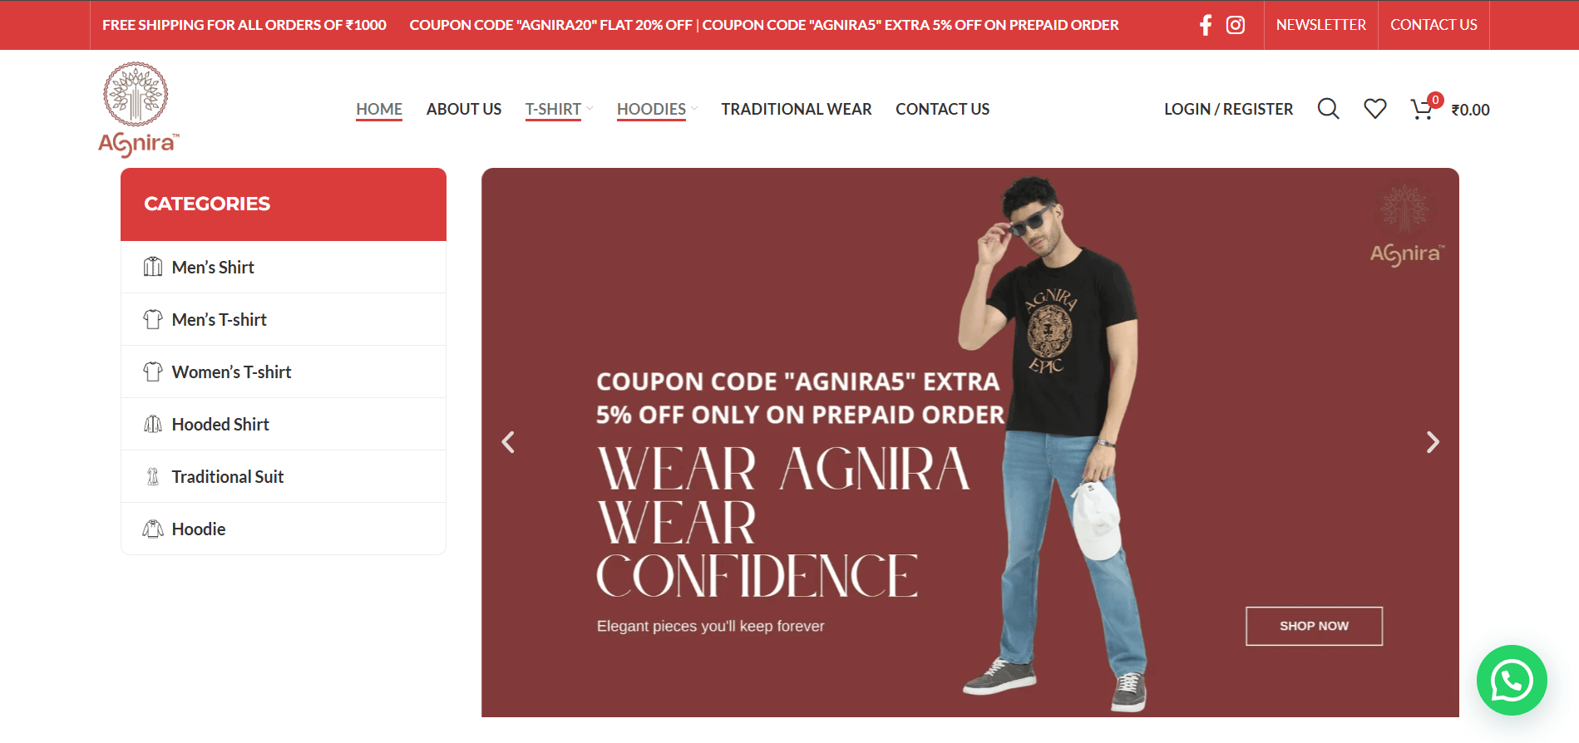The width and height of the screenshot is (1579, 743).
Task: Show previous banner slide
Action: (508, 442)
